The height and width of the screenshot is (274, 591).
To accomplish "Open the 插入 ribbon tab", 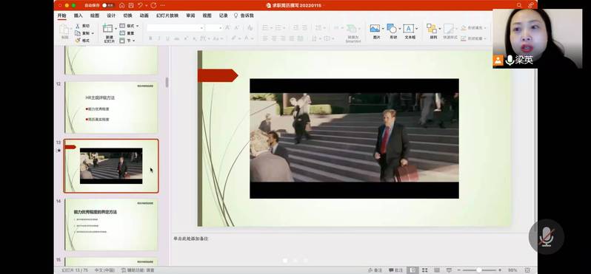I will [79, 16].
